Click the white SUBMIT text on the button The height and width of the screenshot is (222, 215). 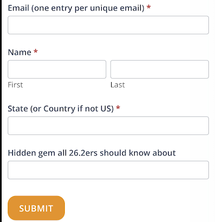(x=36, y=208)
